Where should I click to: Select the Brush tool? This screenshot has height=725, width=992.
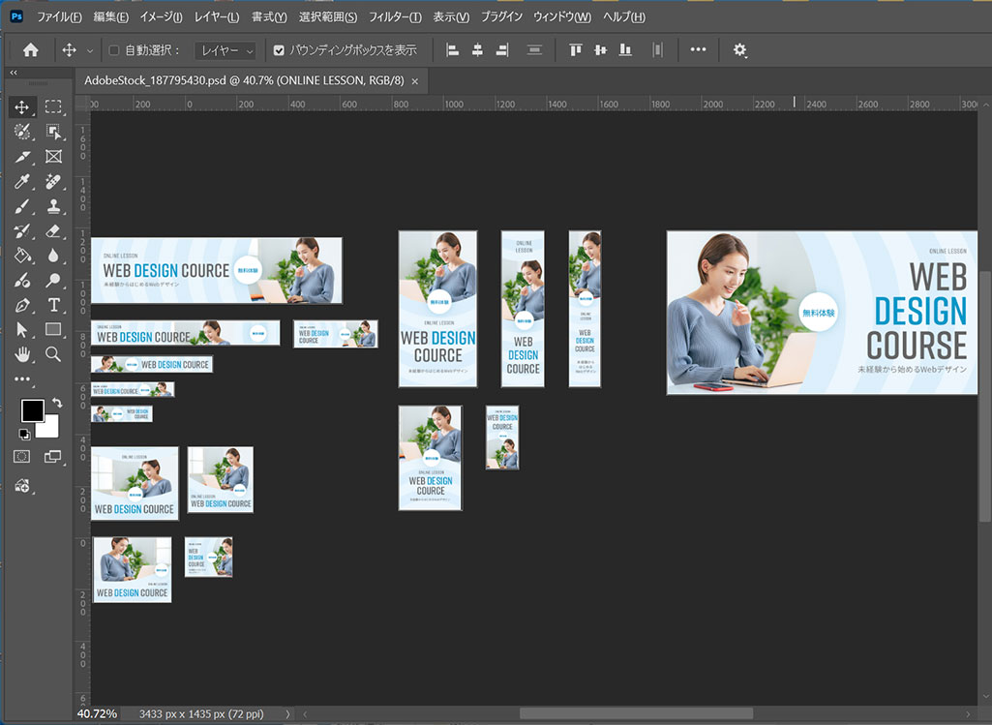(x=22, y=206)
